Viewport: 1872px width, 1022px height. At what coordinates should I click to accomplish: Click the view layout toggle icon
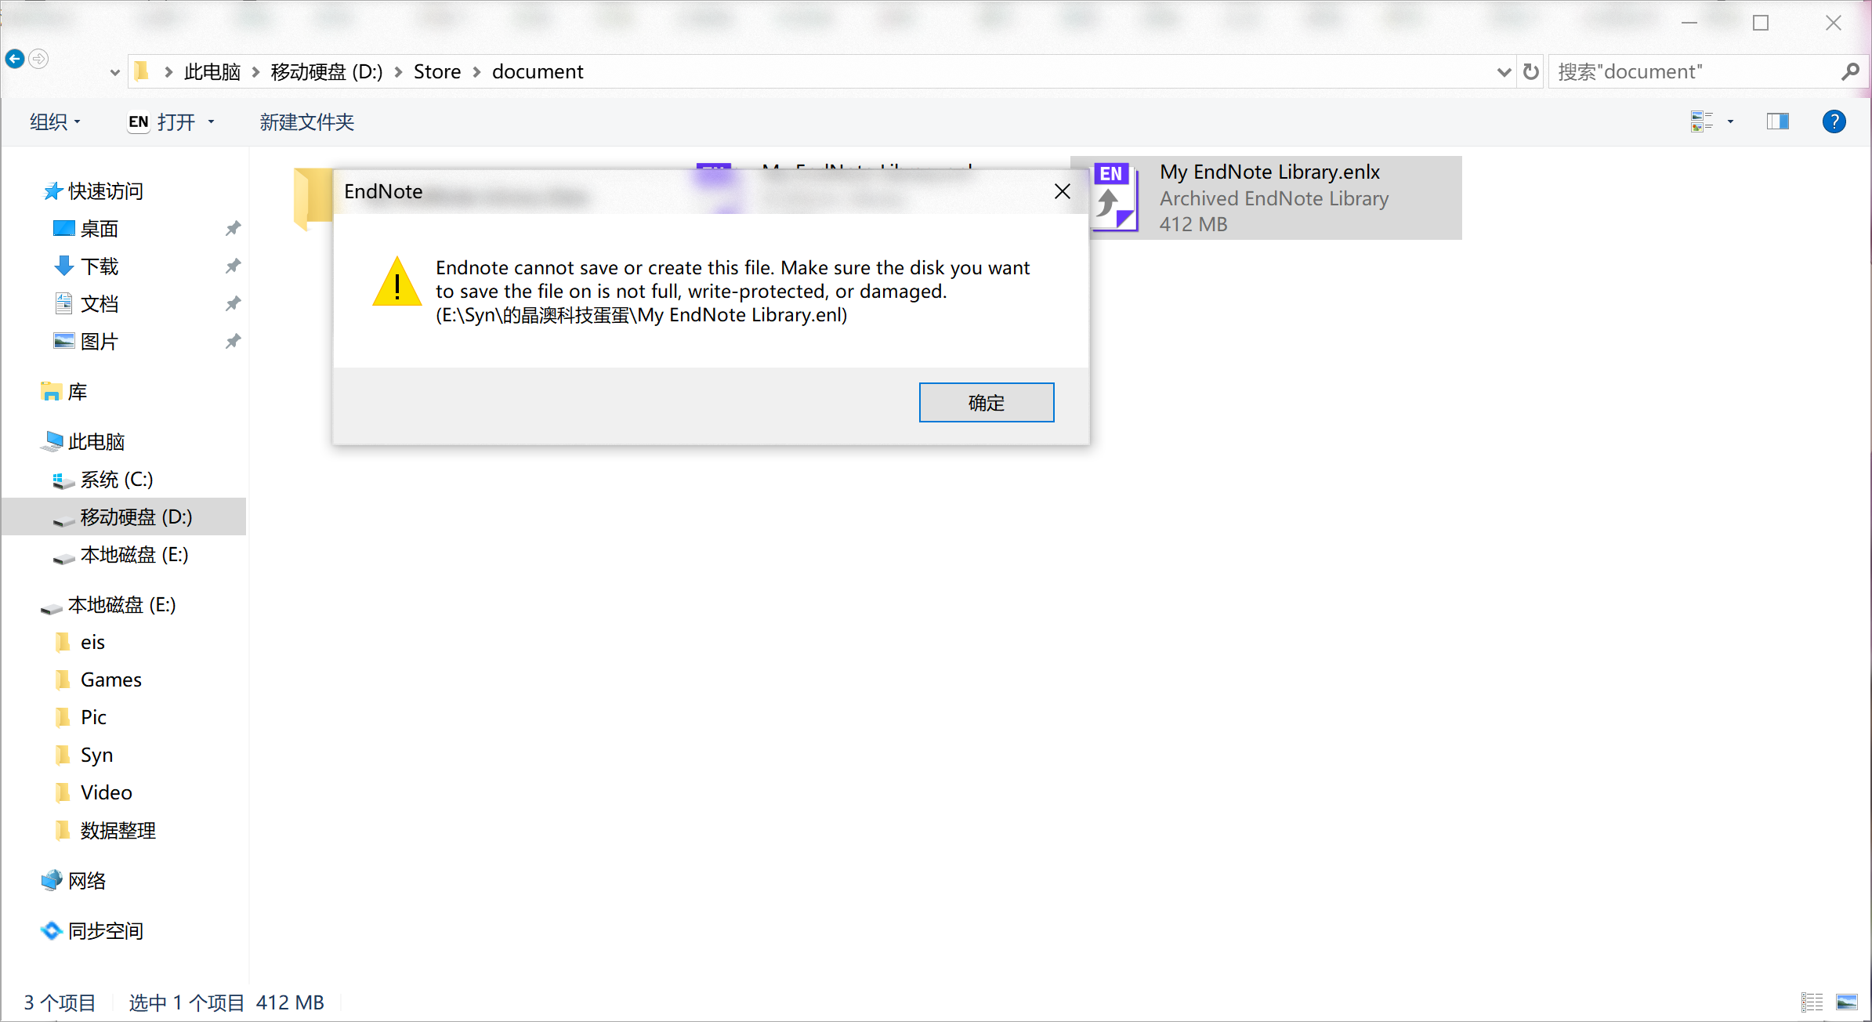coord(1778,122)
